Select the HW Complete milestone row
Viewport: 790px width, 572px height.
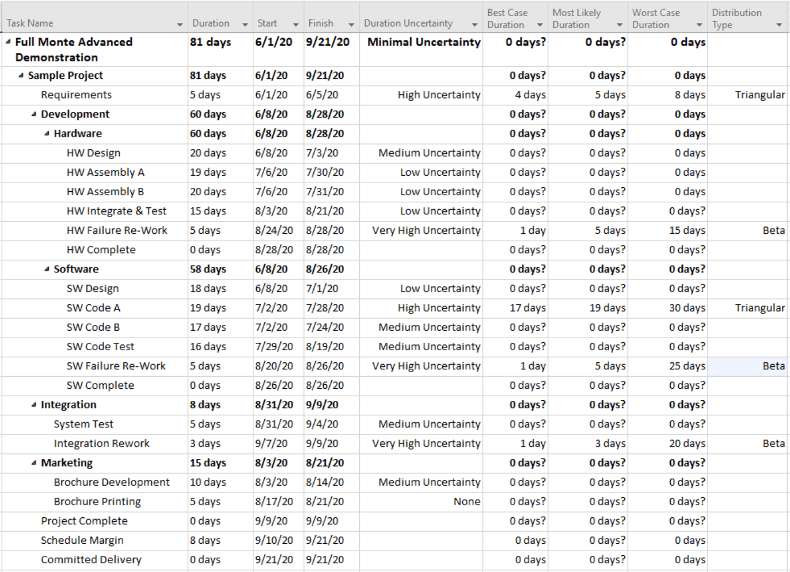101,250
